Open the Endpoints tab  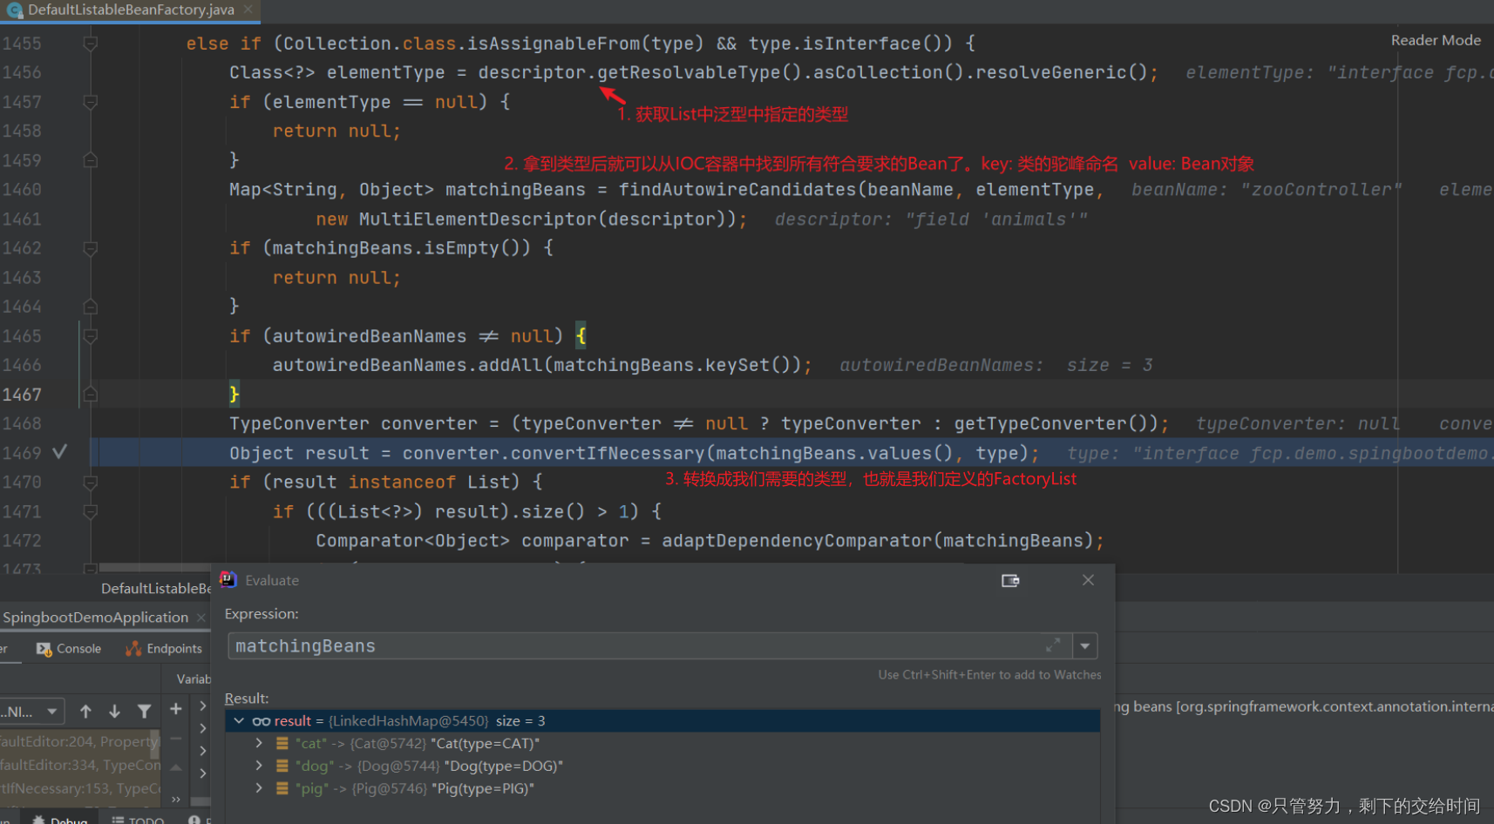pos(164,649)
